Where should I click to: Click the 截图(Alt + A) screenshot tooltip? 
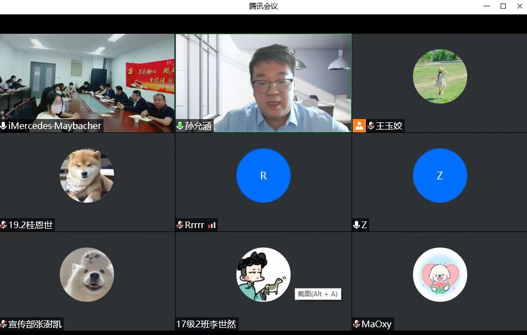pos(318,294)
